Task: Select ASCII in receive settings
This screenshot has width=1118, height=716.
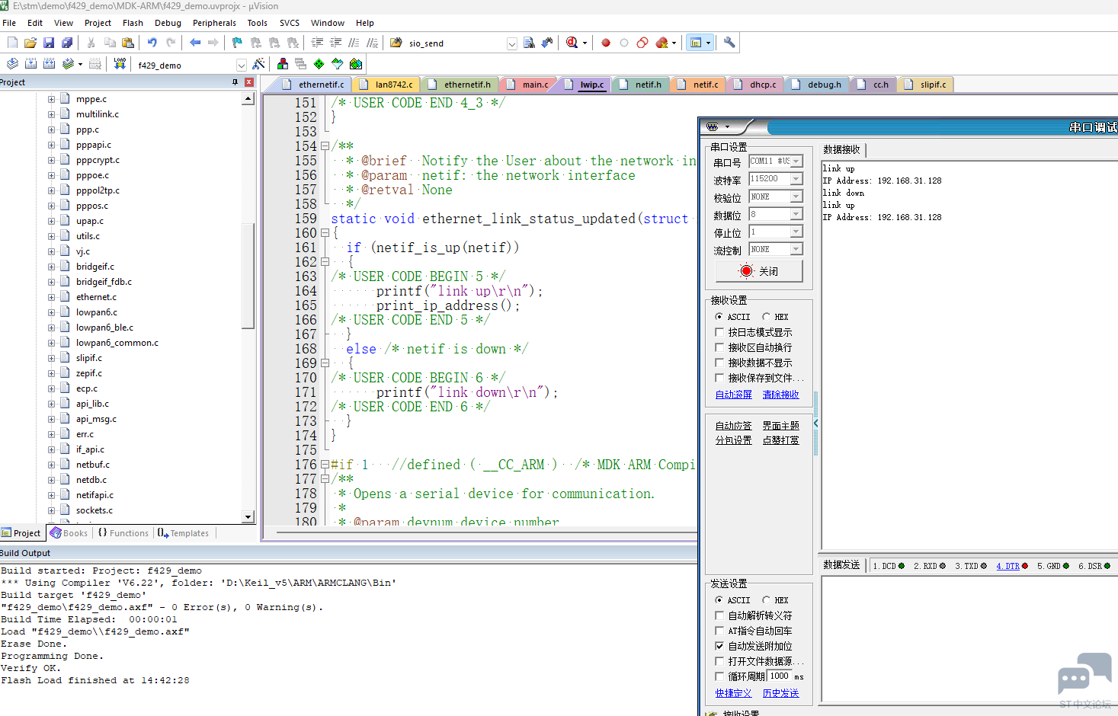Action: [x=719, y=317]
